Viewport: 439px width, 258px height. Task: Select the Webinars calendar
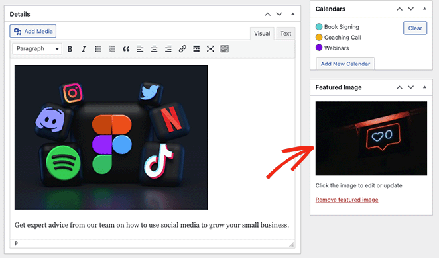pos(332,48)
